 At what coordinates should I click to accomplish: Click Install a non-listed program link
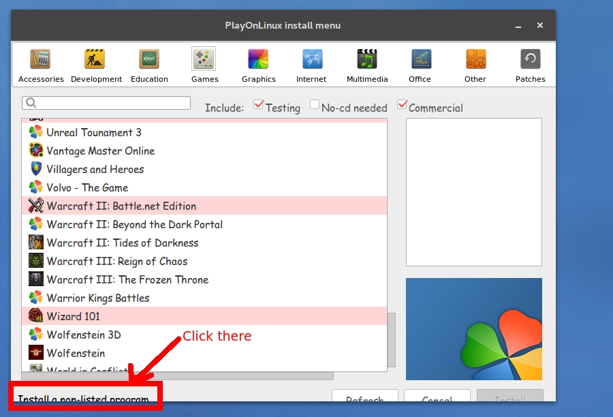click(83, 399)
